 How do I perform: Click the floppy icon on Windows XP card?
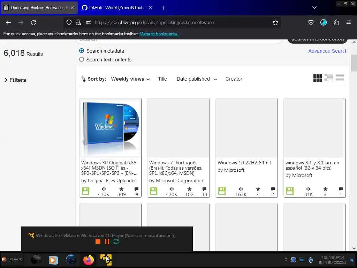pos(86,191)
